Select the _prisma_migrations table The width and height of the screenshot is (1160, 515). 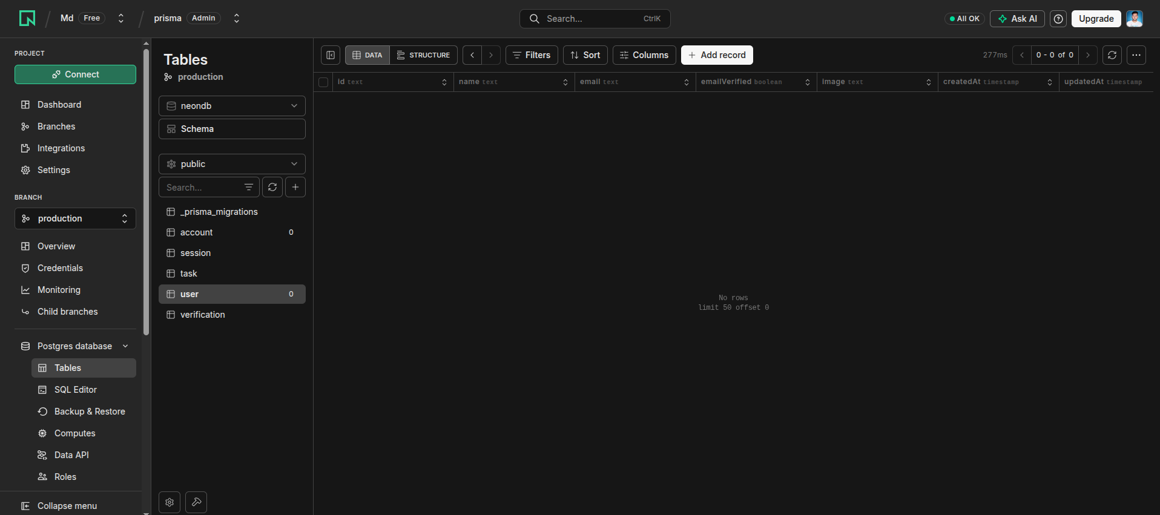click(x=232, y=212)
